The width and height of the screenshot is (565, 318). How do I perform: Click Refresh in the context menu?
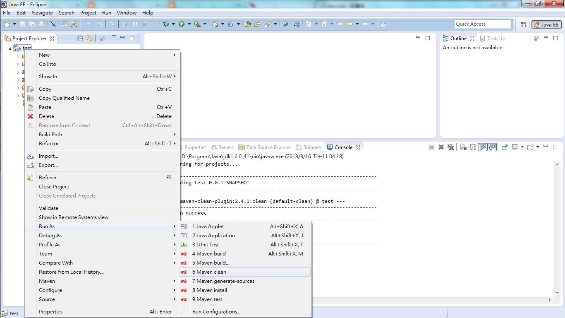[103, 178]
